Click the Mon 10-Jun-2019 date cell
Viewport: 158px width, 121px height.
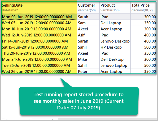pos(39,29)
